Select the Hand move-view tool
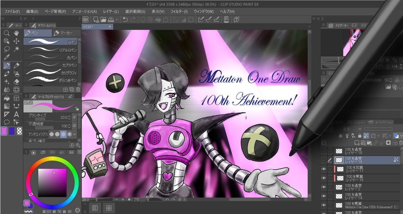Viewport: 403px width, 214px height. (x=16, y=33)
